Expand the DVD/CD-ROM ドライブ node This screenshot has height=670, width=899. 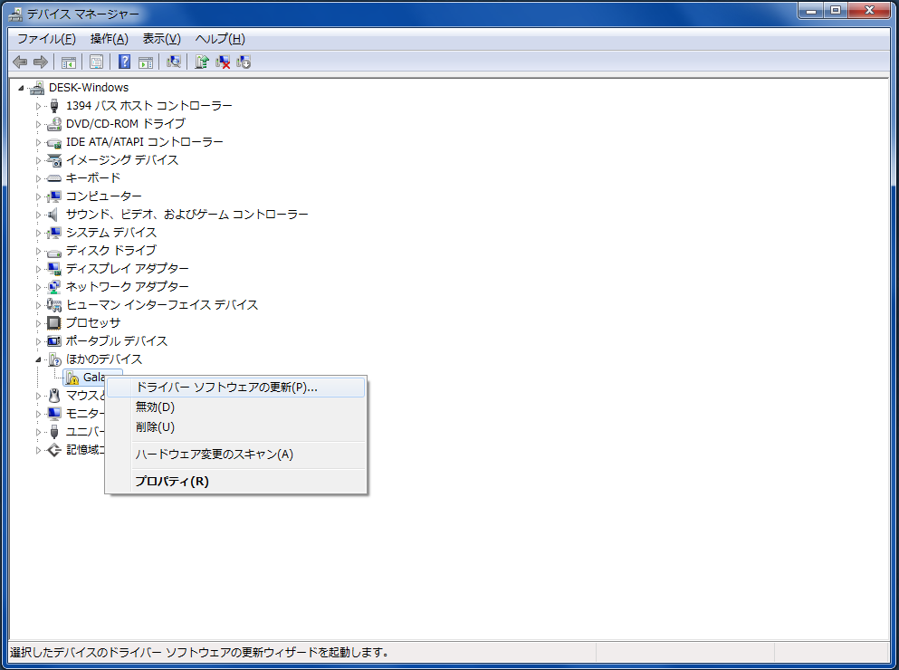(38, 124)
